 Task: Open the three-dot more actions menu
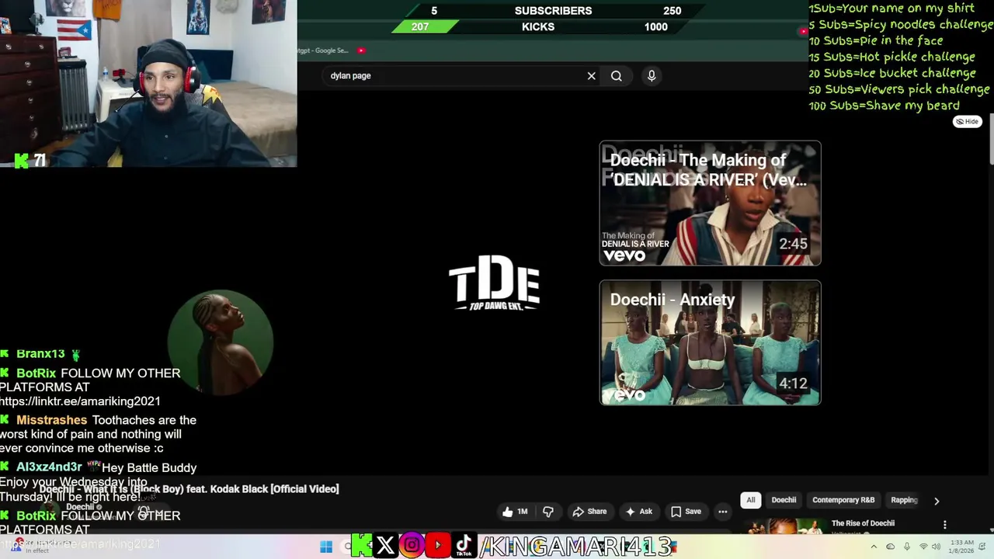tap(723, 512)
